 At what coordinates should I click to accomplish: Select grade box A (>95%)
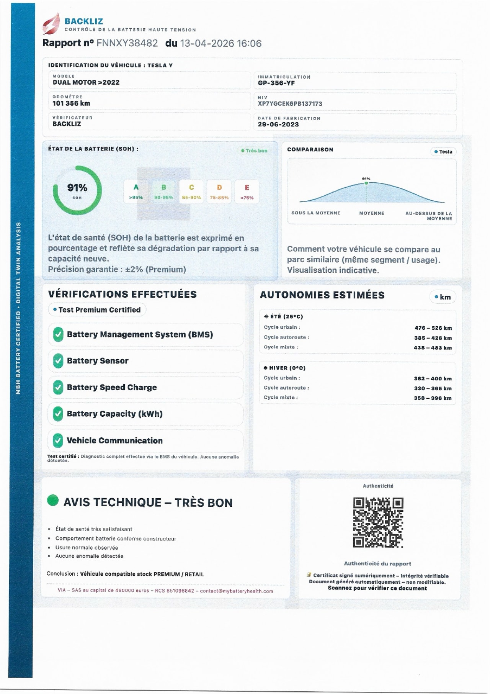[136, 192]
